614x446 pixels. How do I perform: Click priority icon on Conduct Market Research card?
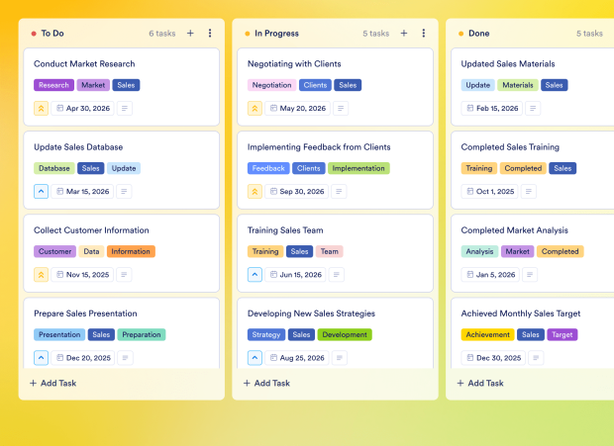(x=42, y=109)
